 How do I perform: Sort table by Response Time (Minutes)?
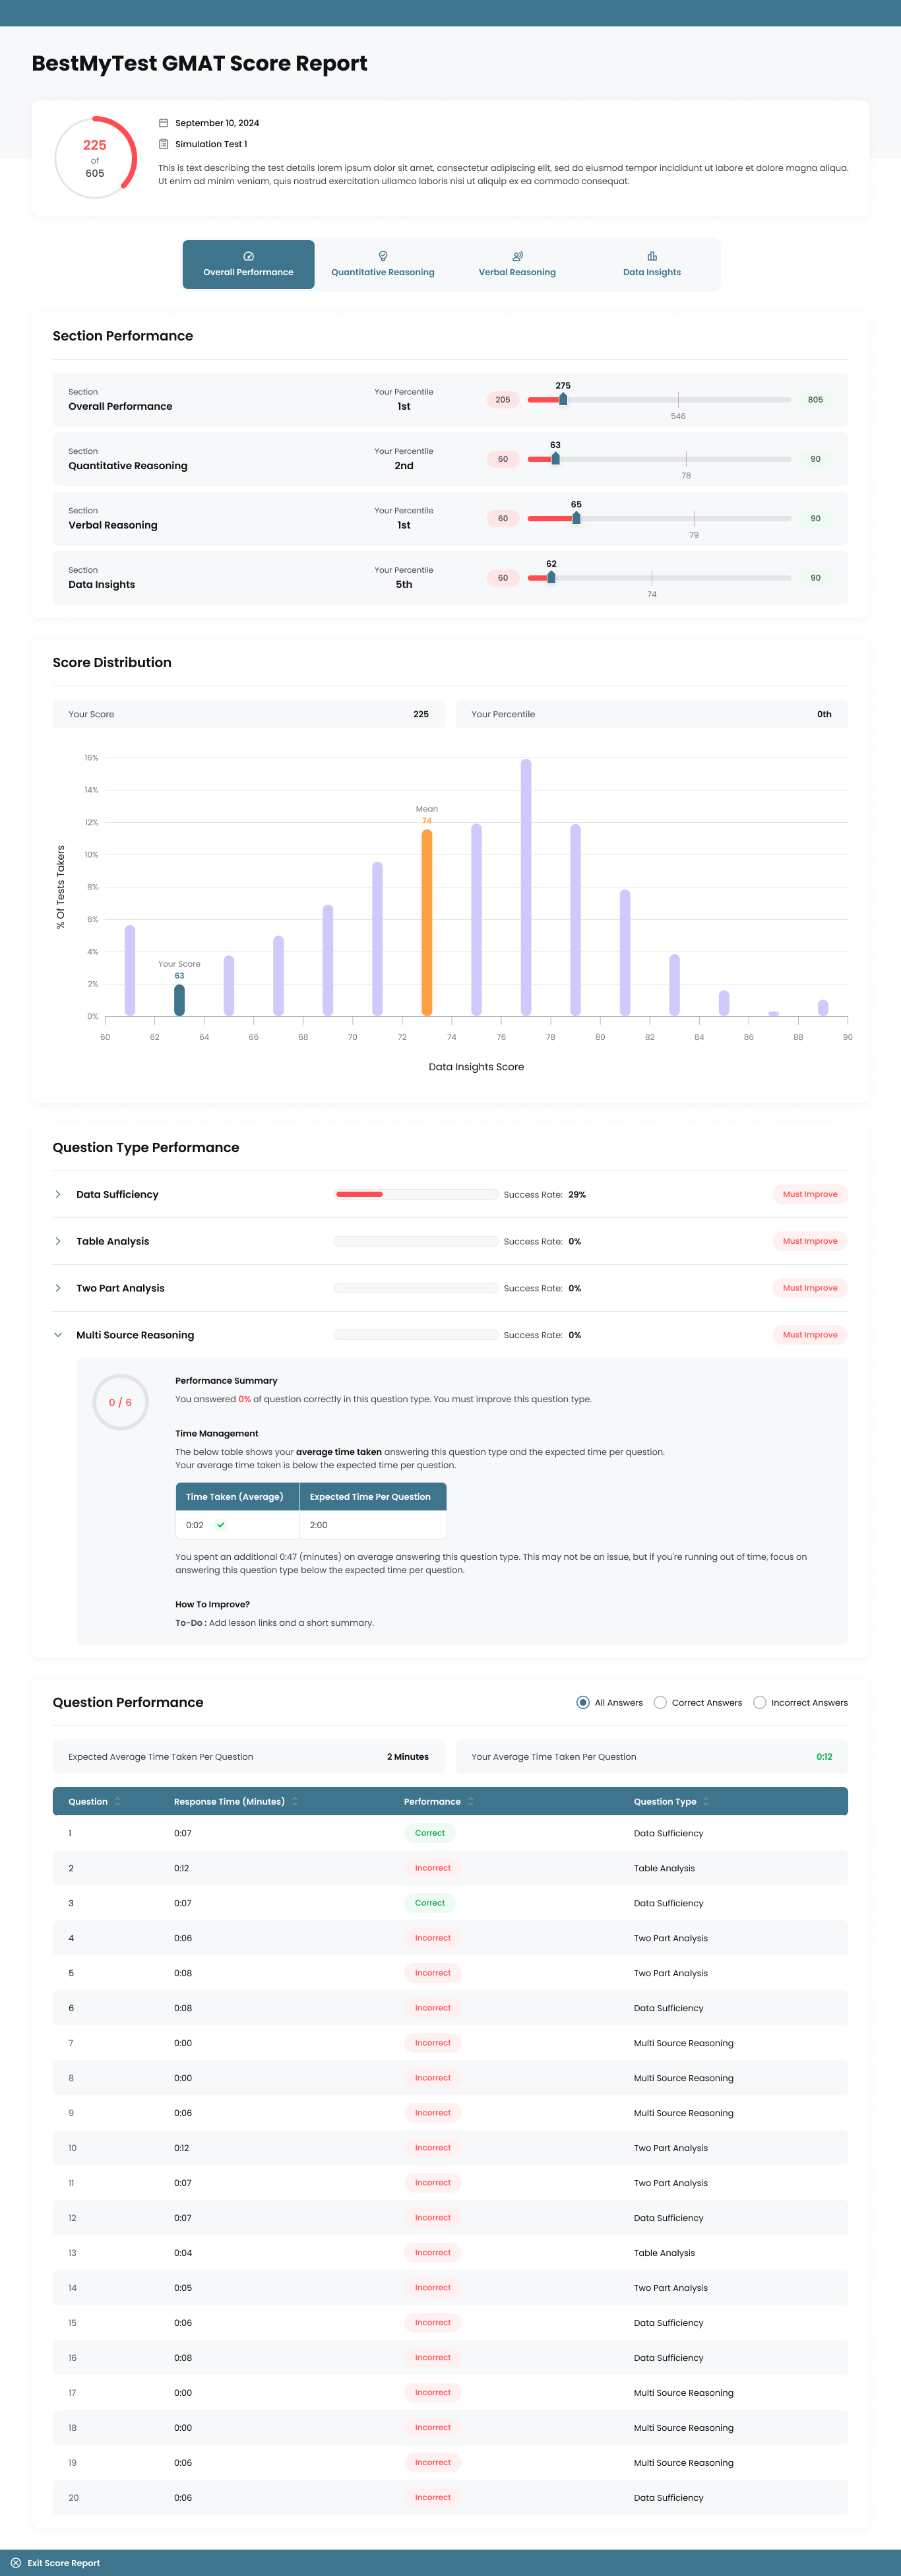(236, 1801)
